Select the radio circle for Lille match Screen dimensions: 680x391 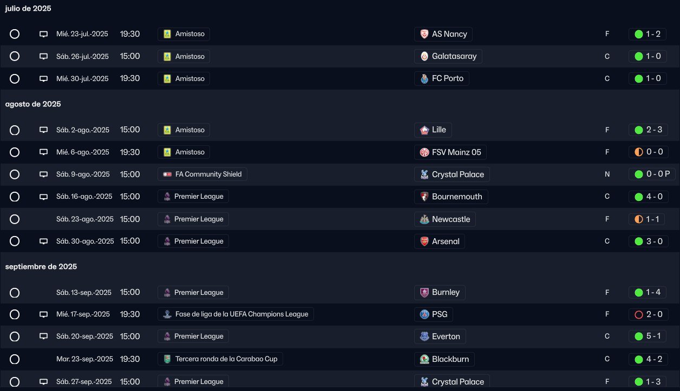(15, 130)
